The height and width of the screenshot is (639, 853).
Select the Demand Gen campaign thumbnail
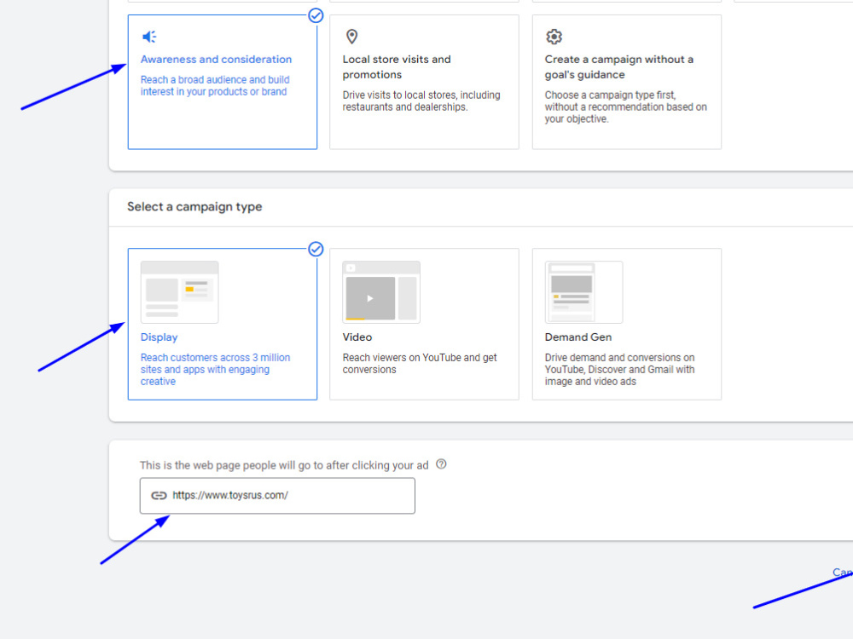tap(583, 292)
